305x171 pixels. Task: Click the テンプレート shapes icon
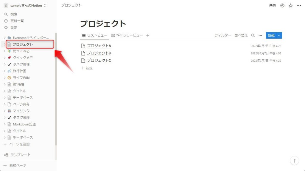[6, 155]
